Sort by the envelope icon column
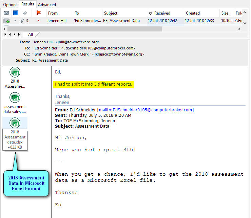 (x=6, y=13)
